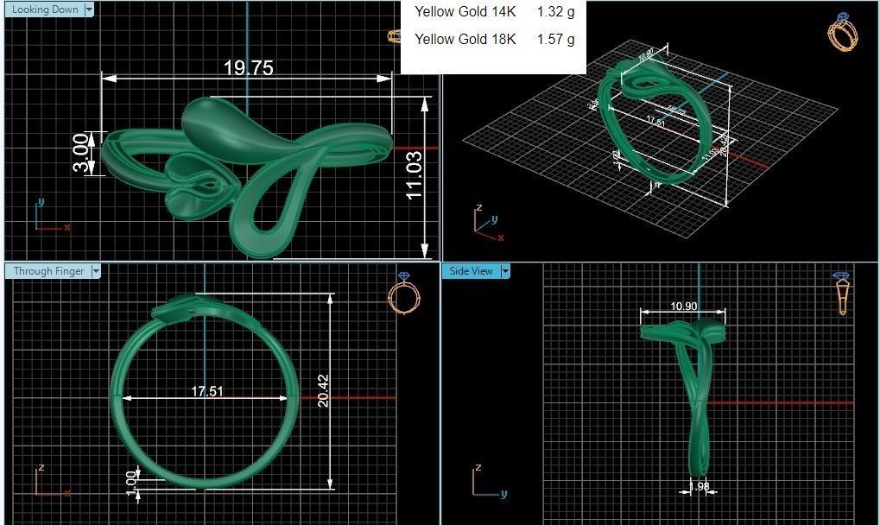Open the Side View viewport dropdown arrow
Image resolution: width=880 pixels, height=525 pixels.
coord(505,271)
